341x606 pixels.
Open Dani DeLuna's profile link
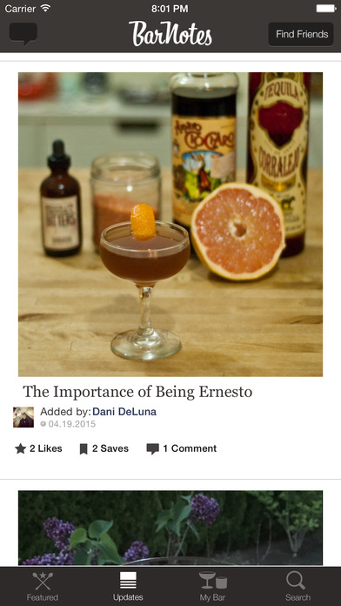(x=124, y=412)
